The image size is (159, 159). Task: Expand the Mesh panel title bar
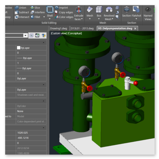(103, 23)
